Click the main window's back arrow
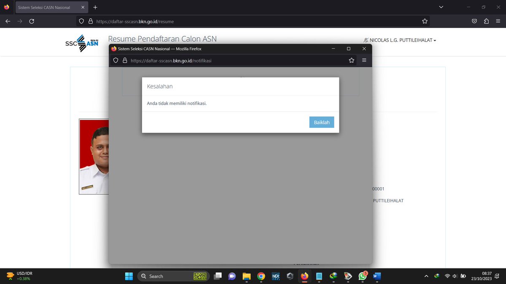Image resolution: width=506 pixels, height=284 pixels. [8, 21]
